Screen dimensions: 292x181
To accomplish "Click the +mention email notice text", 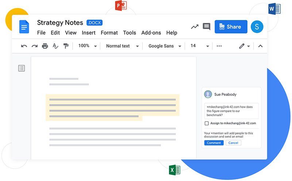I will (x=228, y=135).
